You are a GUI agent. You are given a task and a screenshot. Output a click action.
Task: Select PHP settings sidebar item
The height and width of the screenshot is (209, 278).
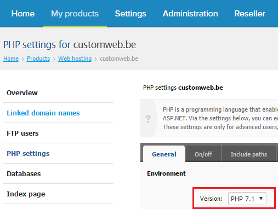tap(28, 154)
